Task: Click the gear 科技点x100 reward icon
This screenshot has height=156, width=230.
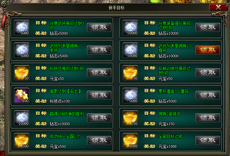Action: (x=22, y=95)
